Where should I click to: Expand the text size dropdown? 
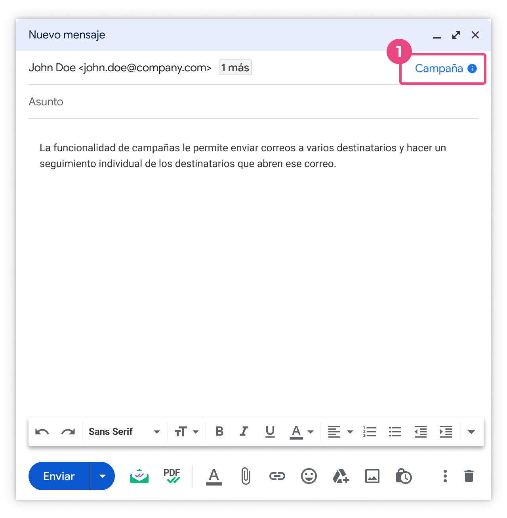(187, 432)
